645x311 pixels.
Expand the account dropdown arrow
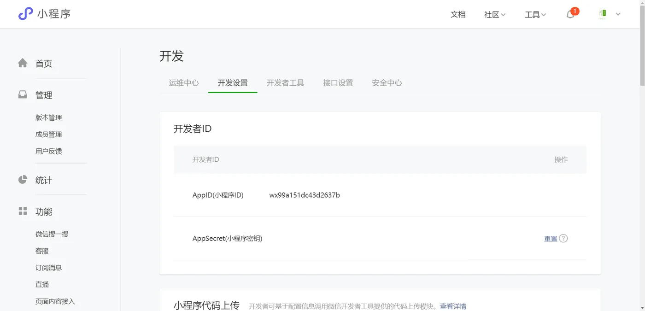(x=618, y=14)
